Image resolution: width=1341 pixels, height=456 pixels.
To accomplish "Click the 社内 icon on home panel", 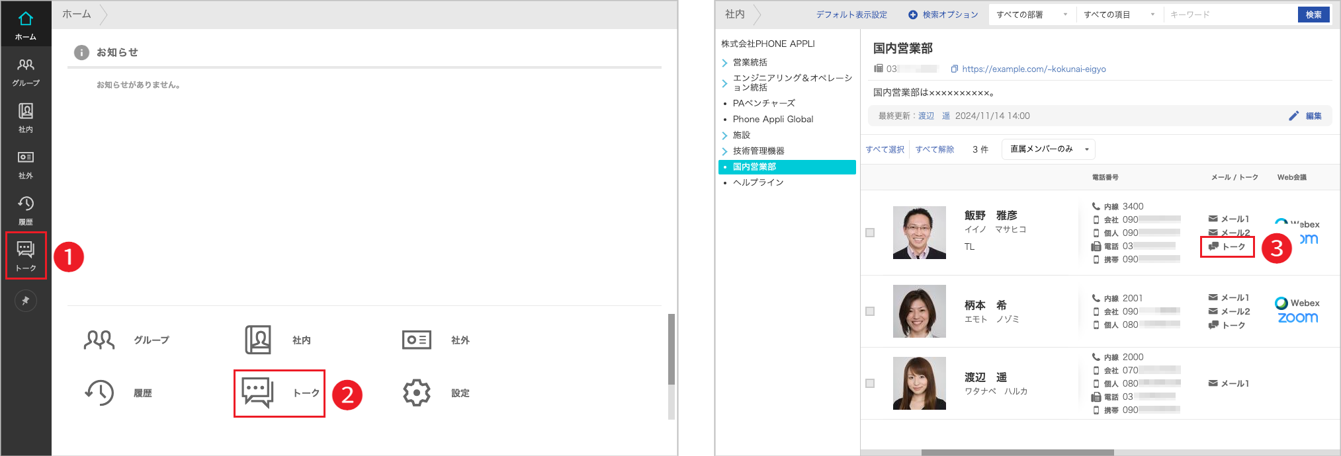I will coord(258,340).
